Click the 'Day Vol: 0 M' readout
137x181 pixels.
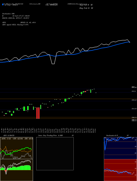(86, 8)
